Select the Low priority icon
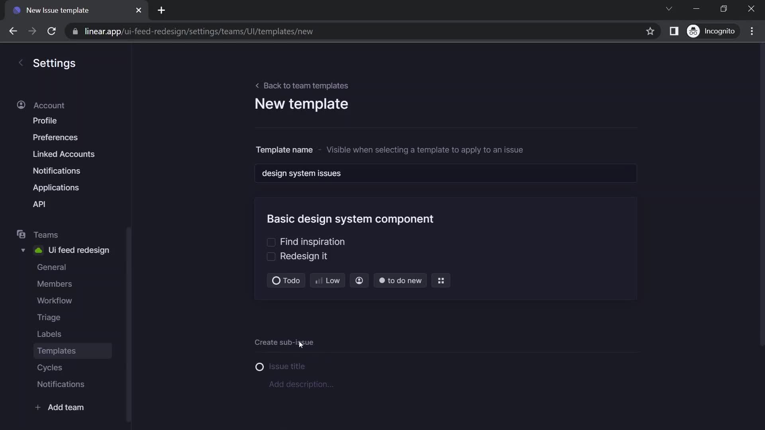This screenshot has width=765, height=430. pyautogui.click(x=319, y=280)
